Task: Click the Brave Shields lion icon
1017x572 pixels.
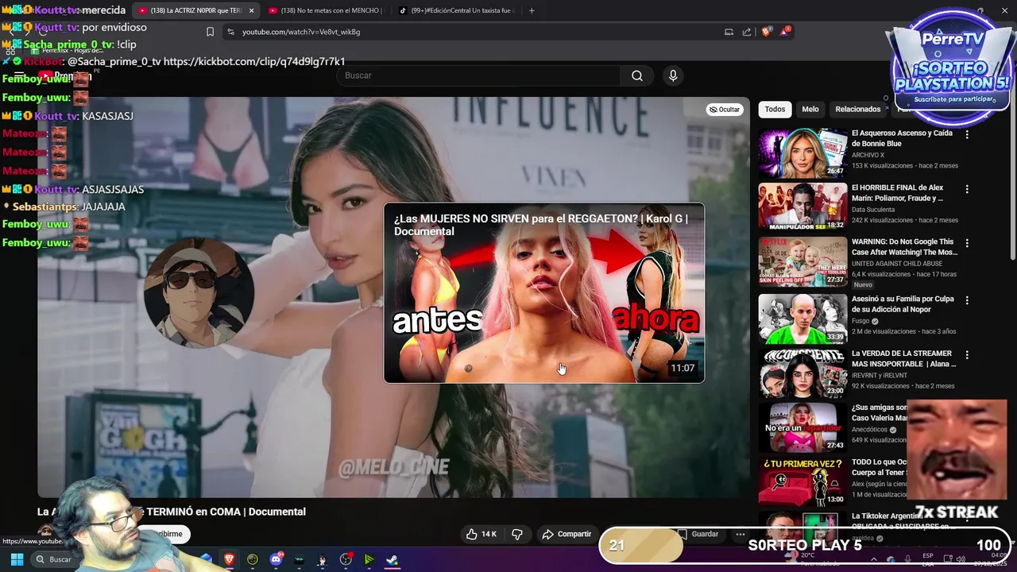Action: tap(766, 32)
